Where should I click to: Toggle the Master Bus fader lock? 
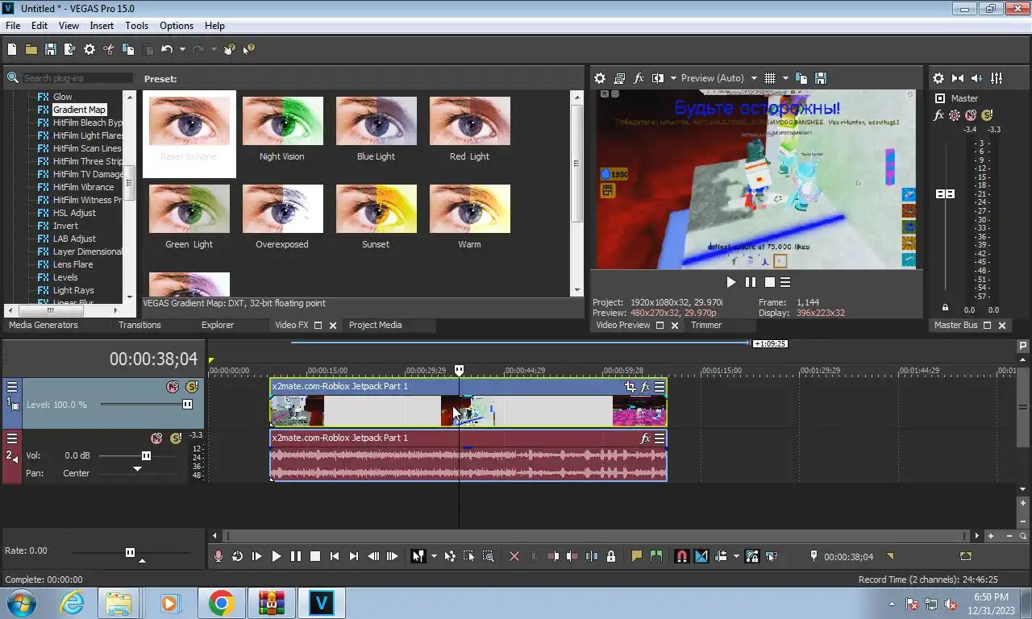coord(945,308)
